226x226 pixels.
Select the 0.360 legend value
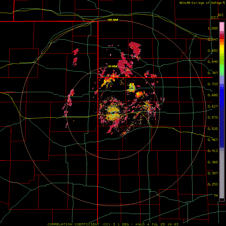pyautogui.click(x=213, y=162)
